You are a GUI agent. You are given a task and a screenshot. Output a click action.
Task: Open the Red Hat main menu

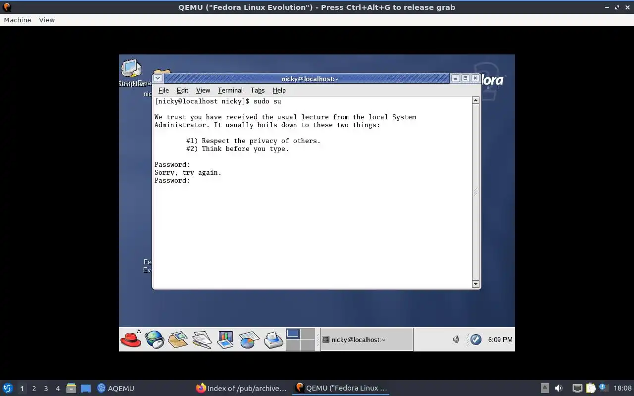pos(131,340)
